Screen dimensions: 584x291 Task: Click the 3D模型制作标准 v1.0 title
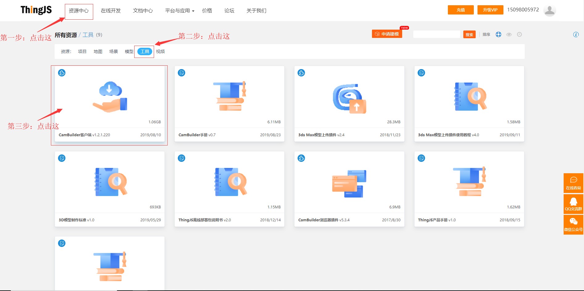77,220
